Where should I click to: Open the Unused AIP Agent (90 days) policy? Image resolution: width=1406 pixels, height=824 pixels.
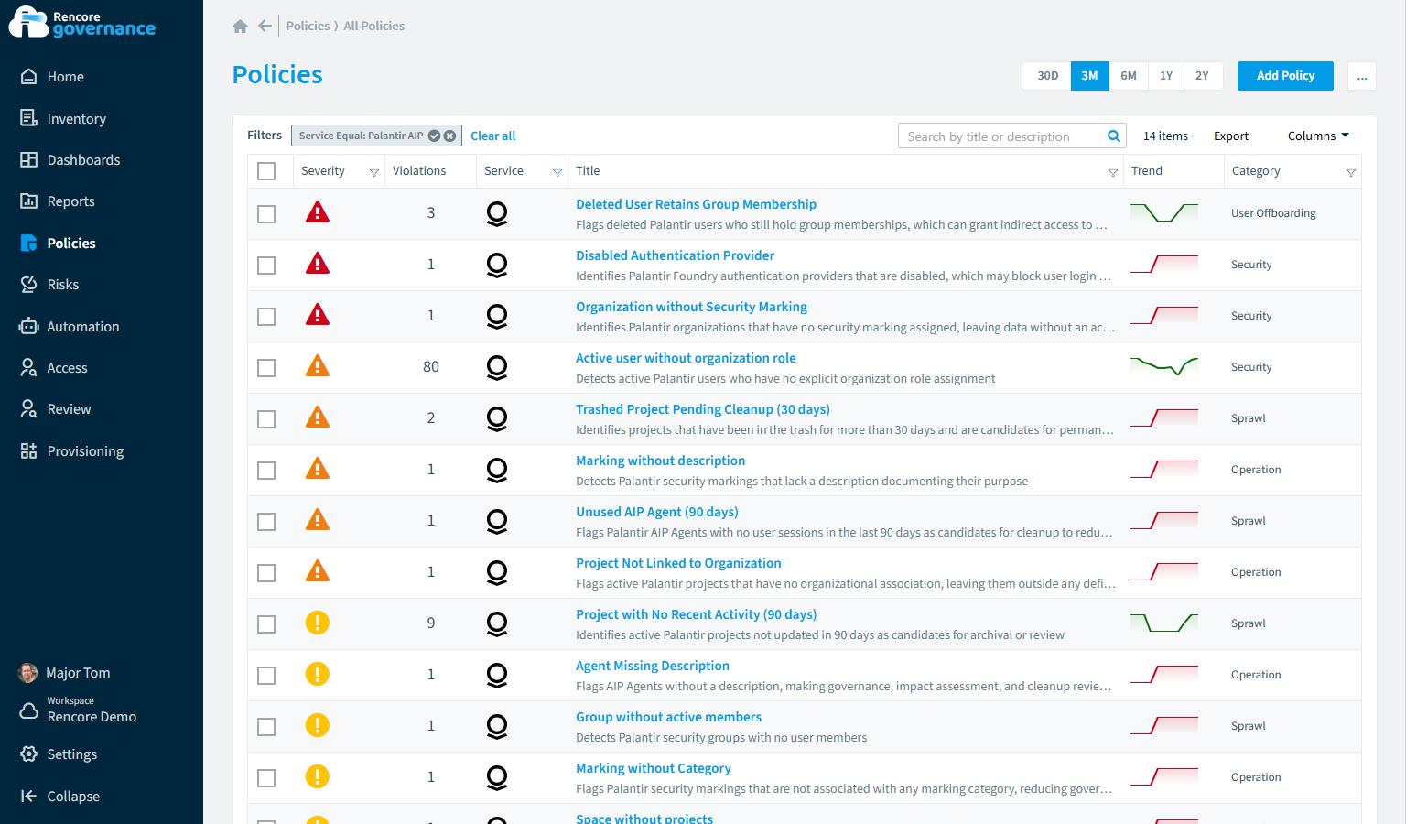(656, 512)
